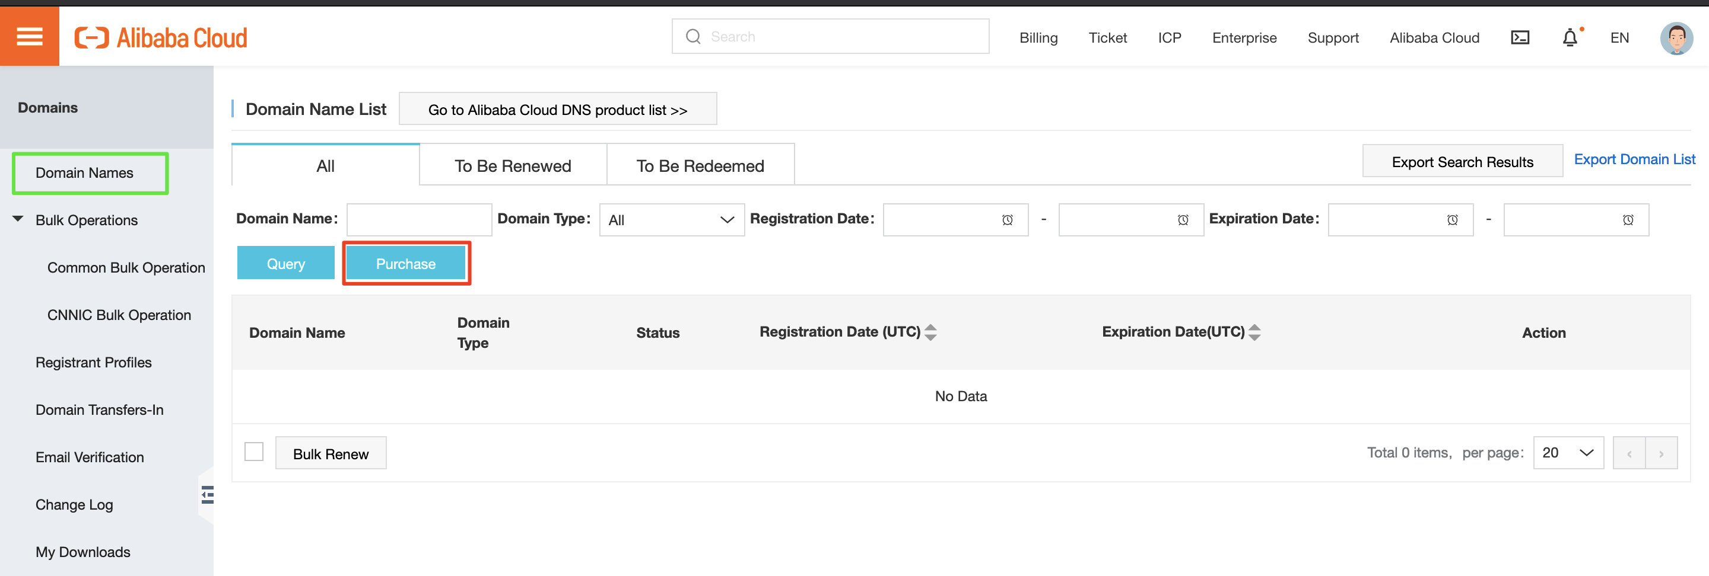Tick the select-all checkbox beside Bulk Renew
The image size is (1709, 576).
click(x=253, y=452)
